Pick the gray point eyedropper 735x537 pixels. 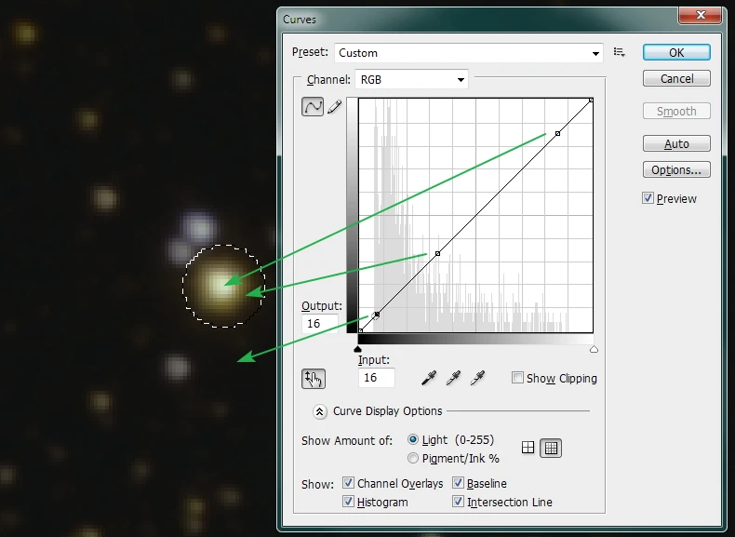coord(453,378)
